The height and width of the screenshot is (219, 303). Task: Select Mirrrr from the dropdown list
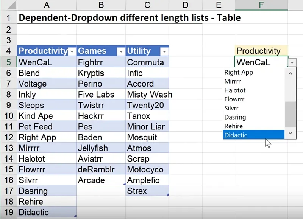(x=253, y=81)
